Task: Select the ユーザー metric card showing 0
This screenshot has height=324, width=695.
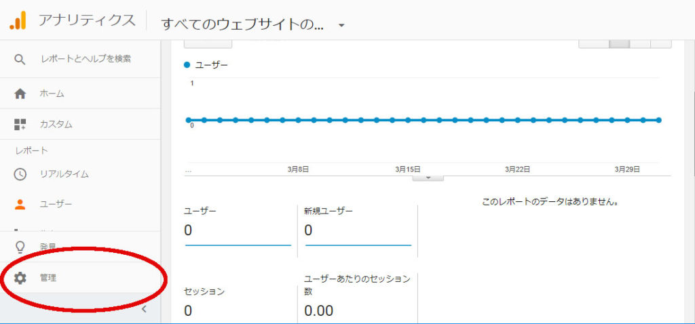Action: pyautogui.click(x=238, y=227)
